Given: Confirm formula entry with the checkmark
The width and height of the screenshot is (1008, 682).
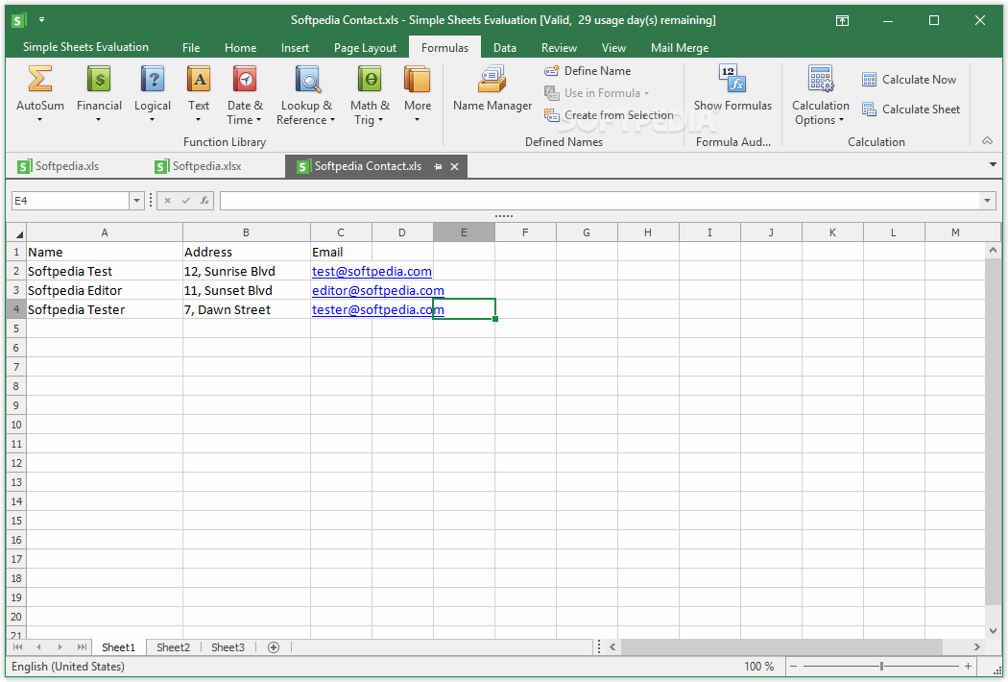Looking at the screenshot, I should 186,201.
